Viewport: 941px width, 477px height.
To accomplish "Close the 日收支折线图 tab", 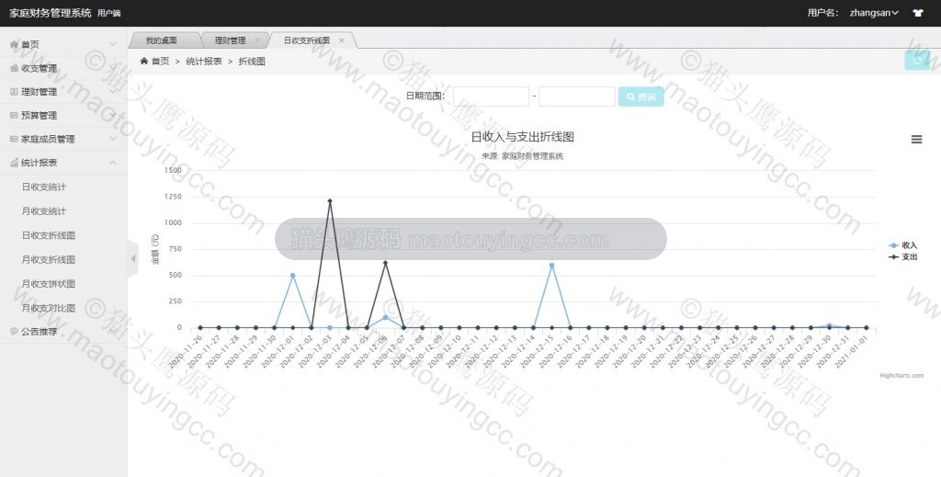I will coord(342,40).
